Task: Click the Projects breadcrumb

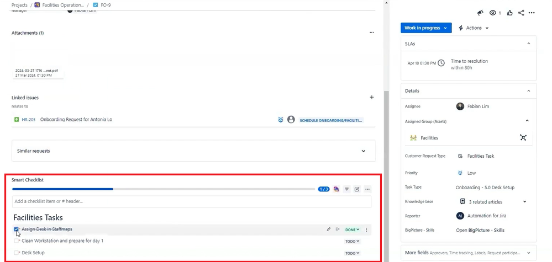Action: tap(19, 6)
